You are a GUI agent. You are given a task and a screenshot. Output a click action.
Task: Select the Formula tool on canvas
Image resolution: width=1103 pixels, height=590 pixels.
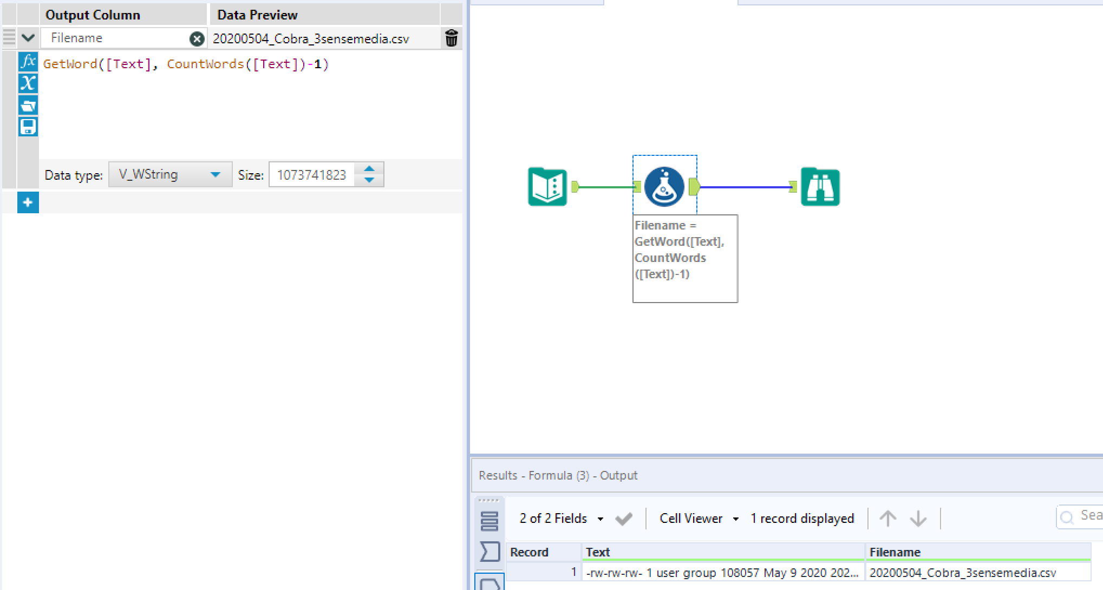click(664, 187)
